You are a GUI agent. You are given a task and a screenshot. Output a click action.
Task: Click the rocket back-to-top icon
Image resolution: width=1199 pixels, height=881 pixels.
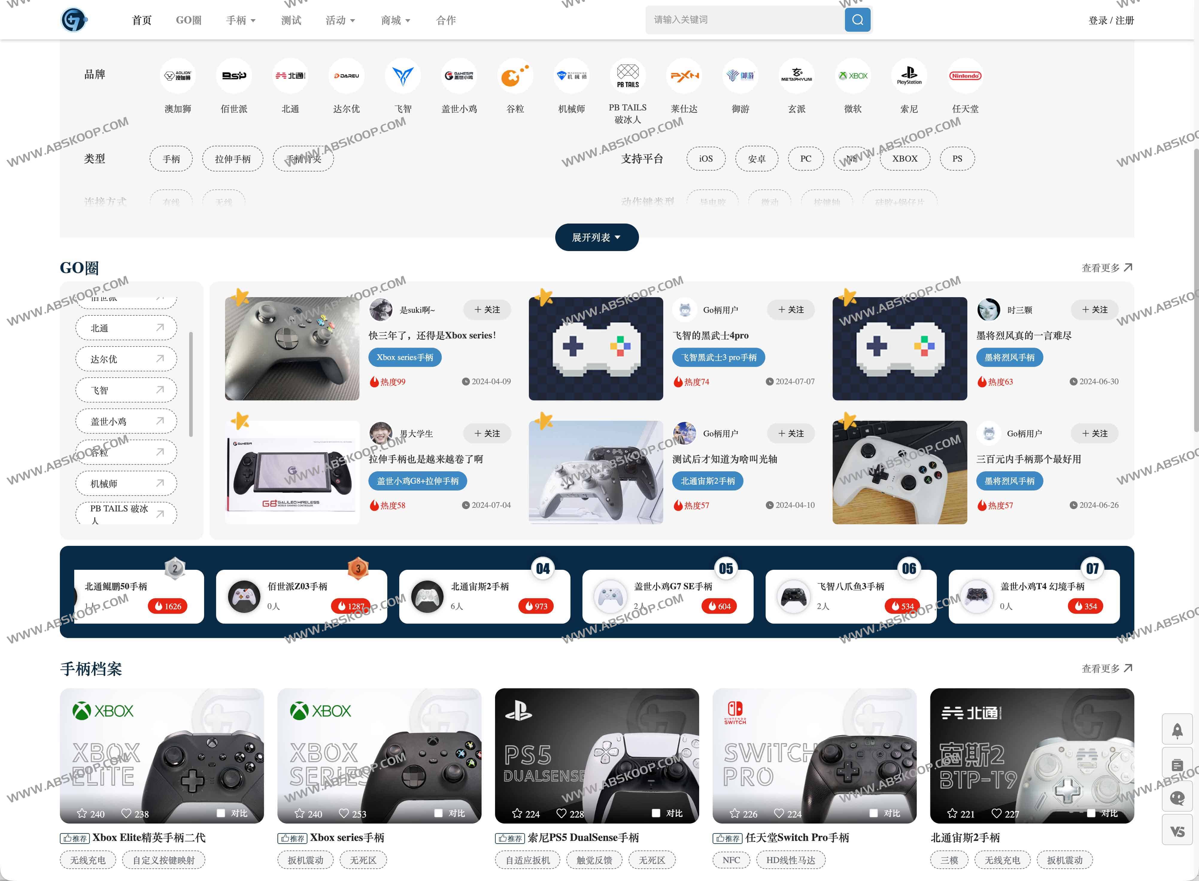(1177, 730)
